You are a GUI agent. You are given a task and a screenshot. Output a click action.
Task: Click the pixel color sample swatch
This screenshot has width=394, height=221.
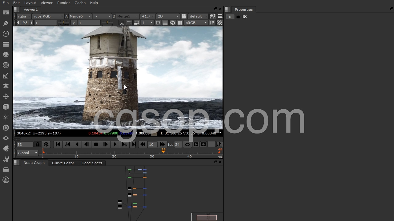click(x=154, y=133)
